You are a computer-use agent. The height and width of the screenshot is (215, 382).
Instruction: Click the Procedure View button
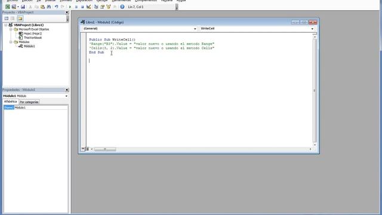[83, 149]
